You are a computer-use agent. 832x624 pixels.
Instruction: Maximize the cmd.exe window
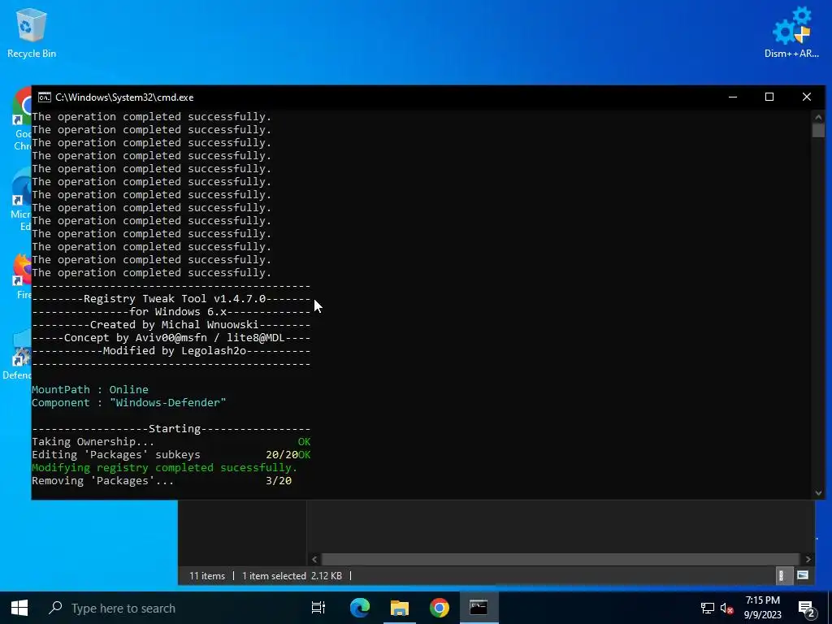coord(769,97)
